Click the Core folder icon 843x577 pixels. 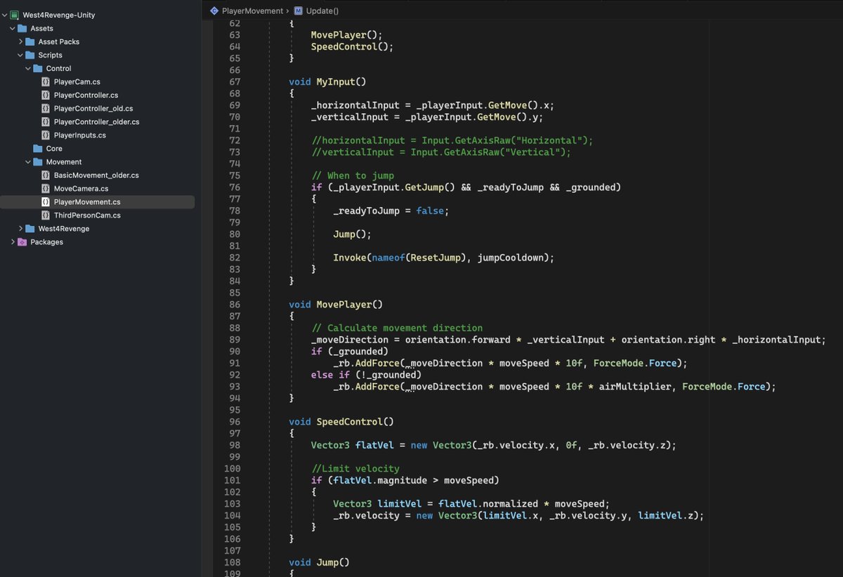(x=38, y=148)
